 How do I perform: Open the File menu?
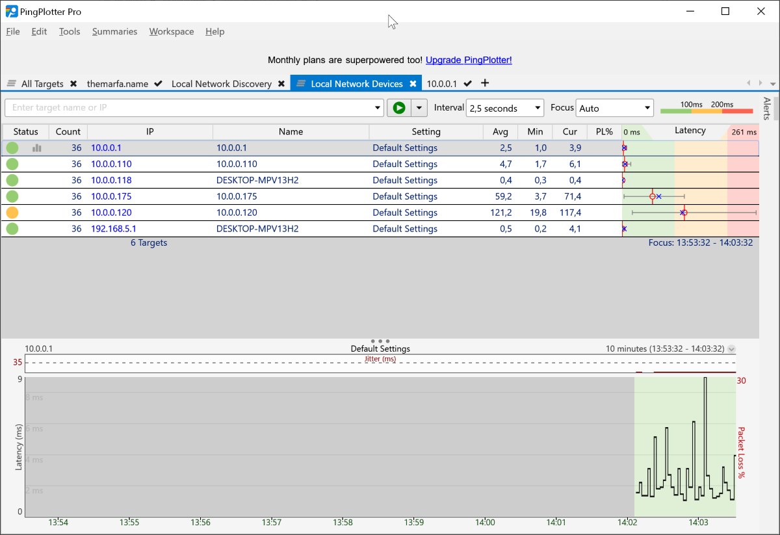tap(13, 31)
